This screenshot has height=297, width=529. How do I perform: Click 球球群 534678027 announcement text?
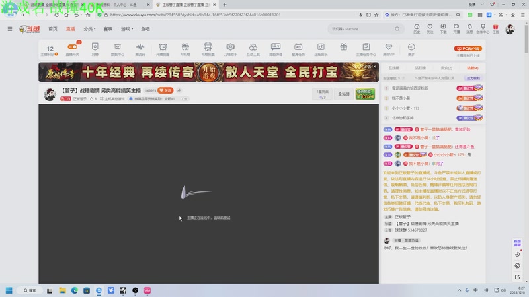(411, 230)
